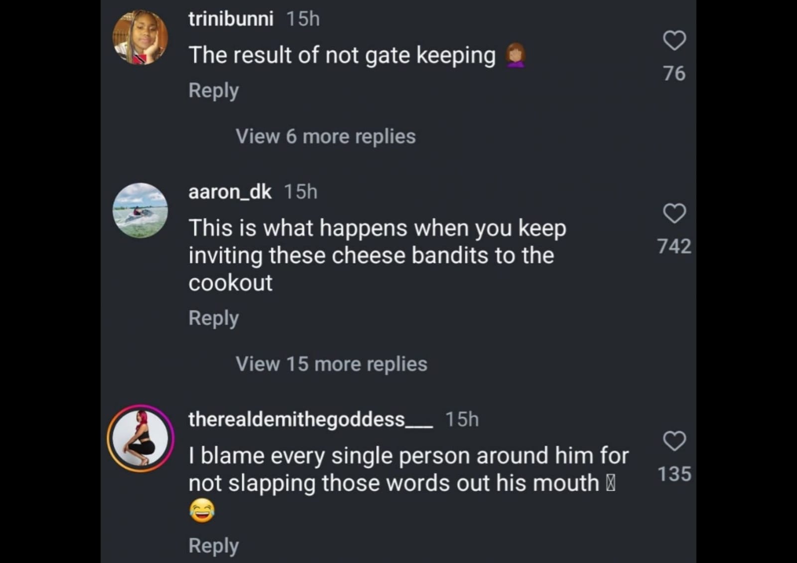Like trinibunni's comment with the heart

(x=674, y=40)
